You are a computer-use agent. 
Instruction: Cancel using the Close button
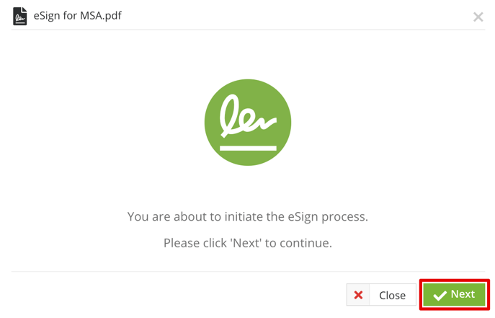[x=381, y=295]
